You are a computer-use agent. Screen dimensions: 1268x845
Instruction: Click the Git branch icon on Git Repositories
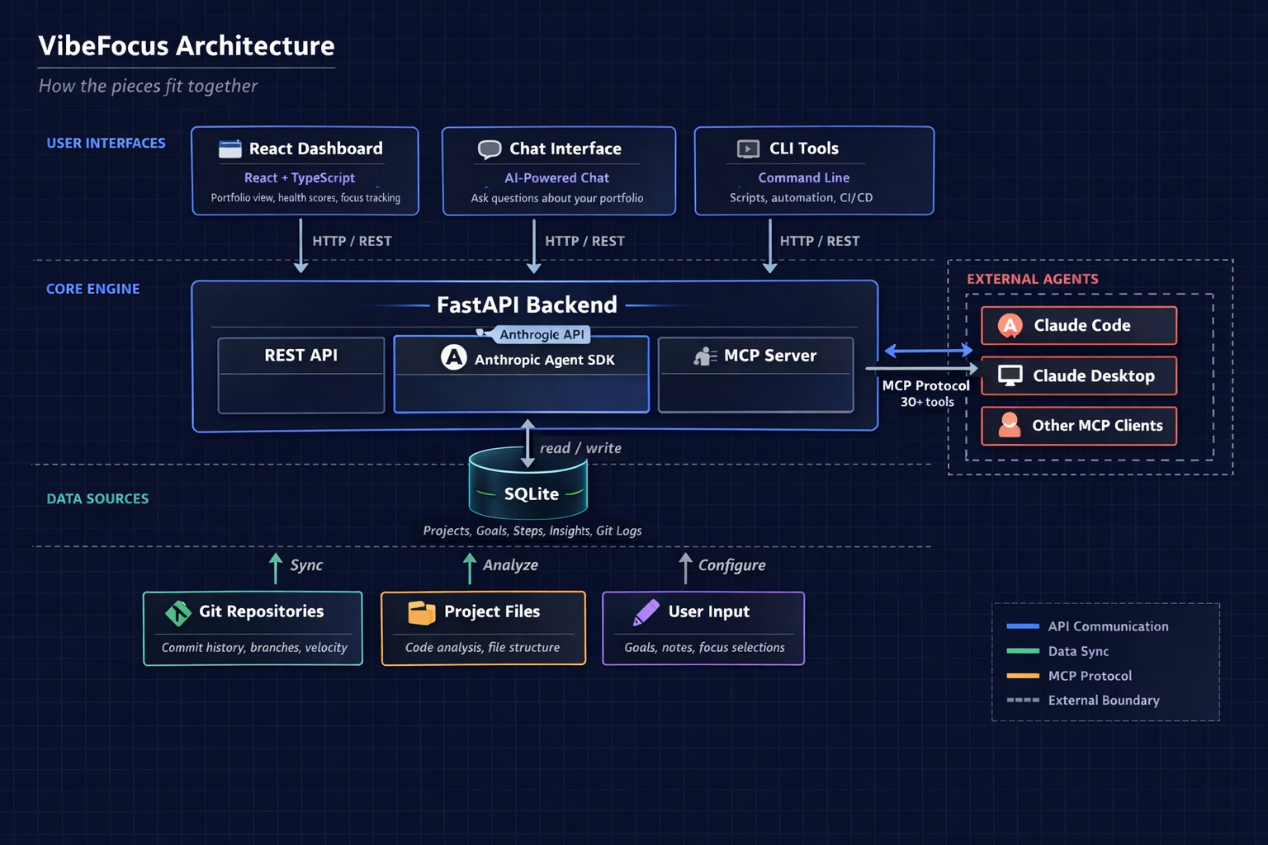[177, 612]
